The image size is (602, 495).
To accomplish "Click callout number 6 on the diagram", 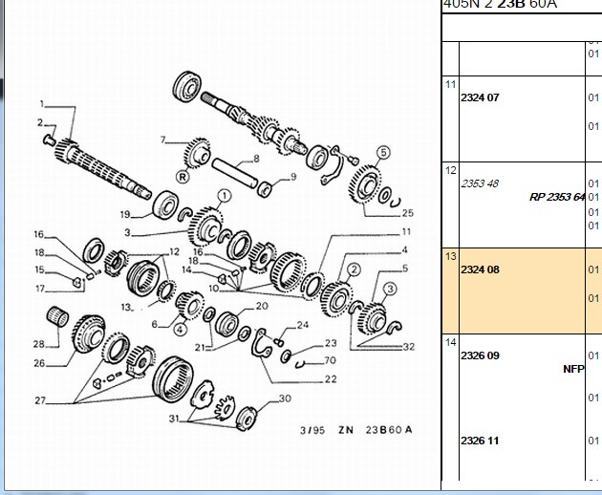I will pyautogui.click(x=155, y=324).
